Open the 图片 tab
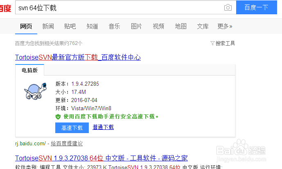The height and width of the screenshot is (169, 282). point(136,27)
